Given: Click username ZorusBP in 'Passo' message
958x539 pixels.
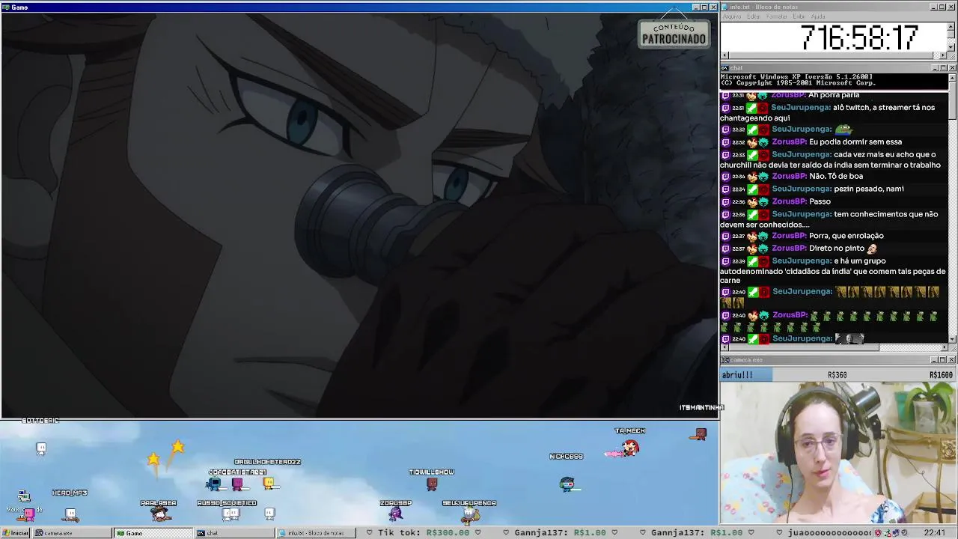Looking at the screenshot, I should click(789, 201).
